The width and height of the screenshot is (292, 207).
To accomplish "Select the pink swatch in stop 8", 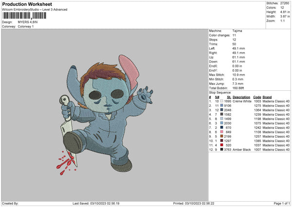I will pos(222,131).
